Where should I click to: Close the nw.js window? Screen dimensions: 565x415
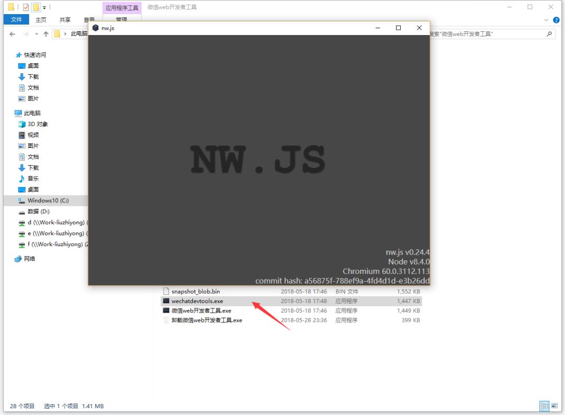pyautogui.click(x=419, y=28)
